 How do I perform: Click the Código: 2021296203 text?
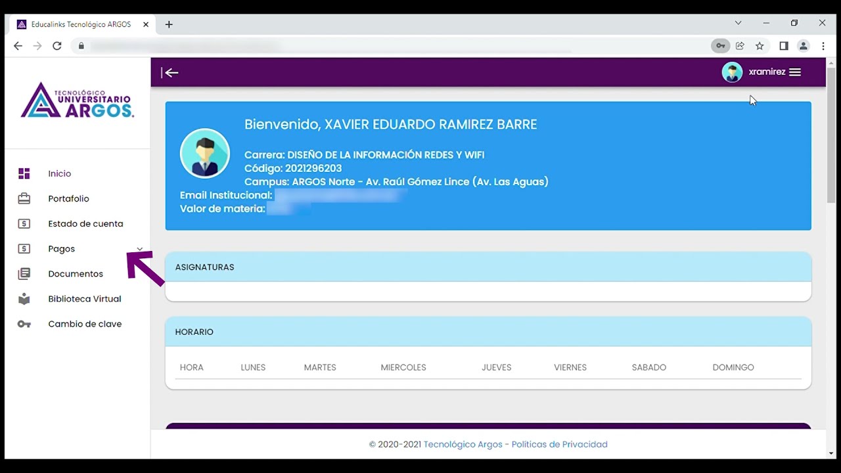pos(293,168)
